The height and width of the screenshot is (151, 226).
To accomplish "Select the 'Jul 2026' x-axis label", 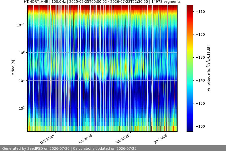I will 160,139.
